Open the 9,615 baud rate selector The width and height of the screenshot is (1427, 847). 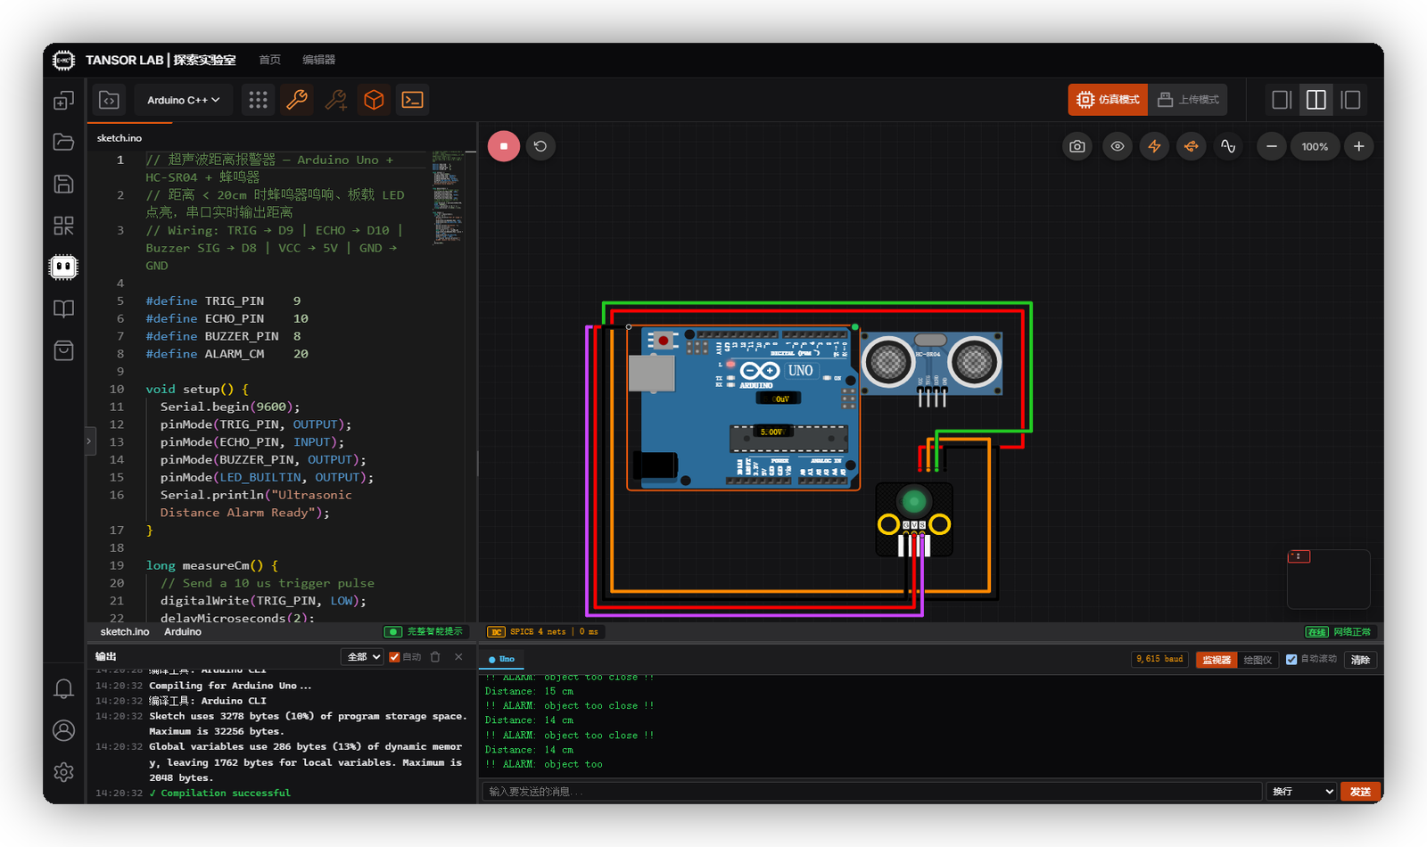coord(1159,659)
